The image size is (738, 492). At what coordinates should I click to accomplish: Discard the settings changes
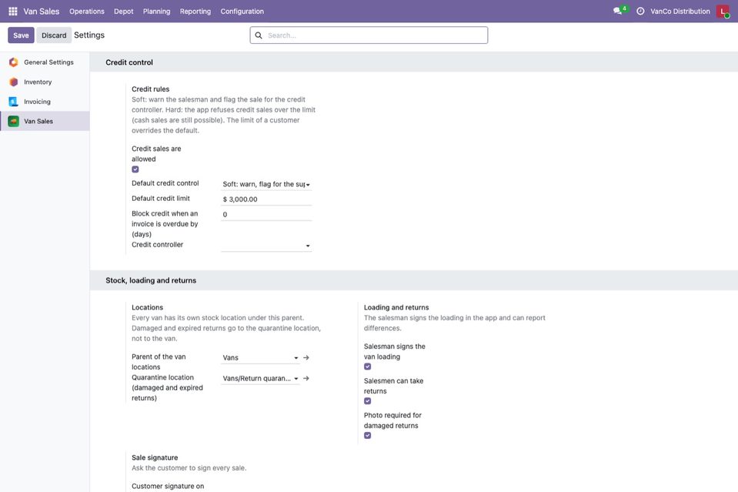[x=54, y=35]
